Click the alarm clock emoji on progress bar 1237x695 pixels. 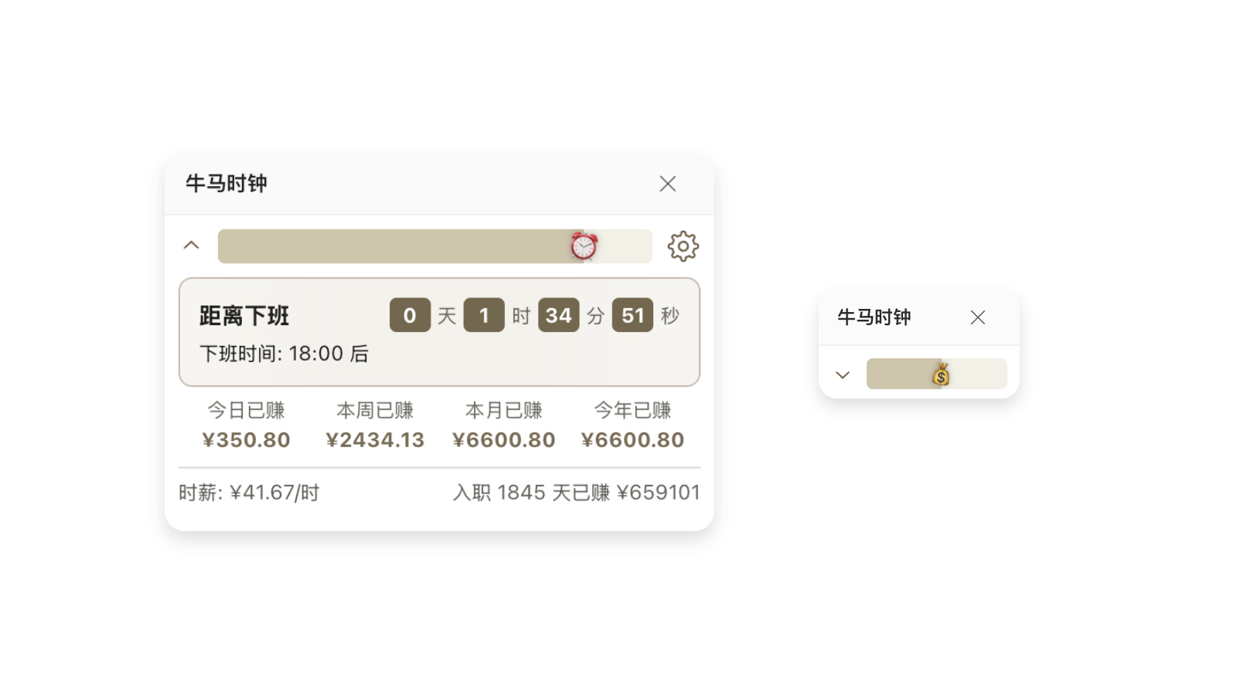click(x=584, y=246)
